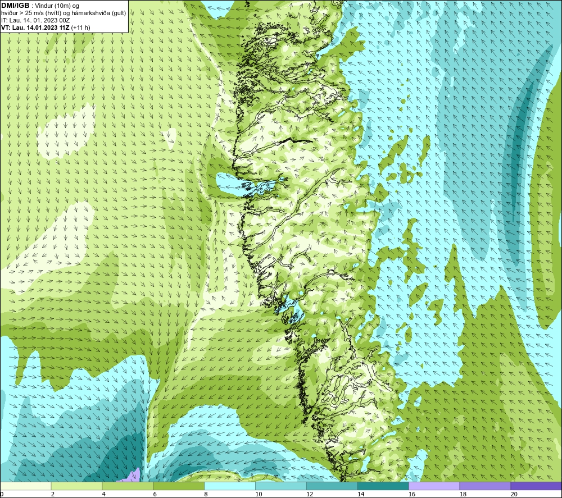Click the darker green 6–8 m/s legend swatch
Screen dimensions: 562x498
[179, 486]
